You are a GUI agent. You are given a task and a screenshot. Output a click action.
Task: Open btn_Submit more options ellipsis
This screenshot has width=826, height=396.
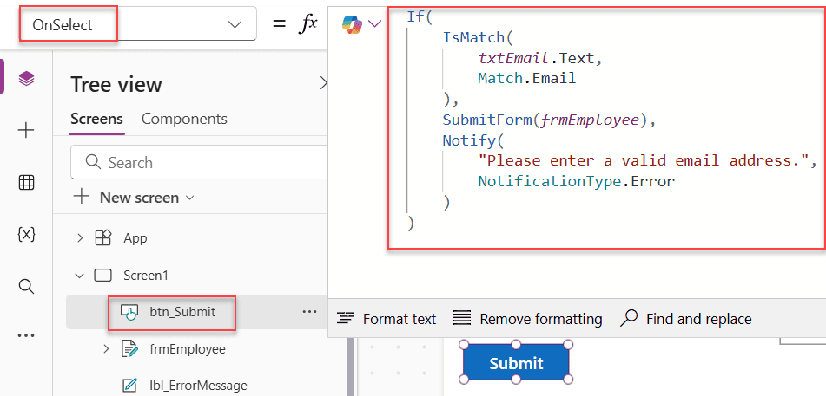[x=309, y=312]
